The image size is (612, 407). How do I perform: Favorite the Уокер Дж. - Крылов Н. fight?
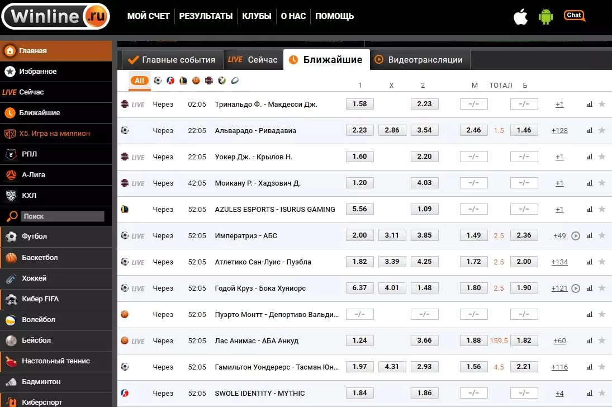[602, 156]
